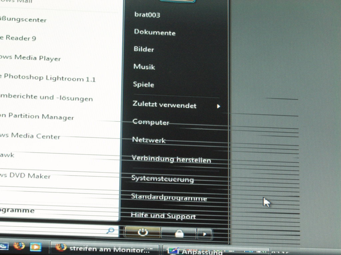Click the show desktop quick launch icon

[4, 246]
